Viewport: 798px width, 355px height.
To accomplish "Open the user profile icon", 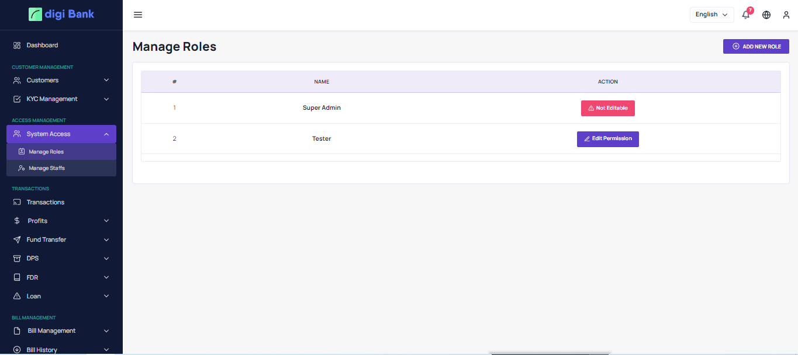I will point(786,15).
